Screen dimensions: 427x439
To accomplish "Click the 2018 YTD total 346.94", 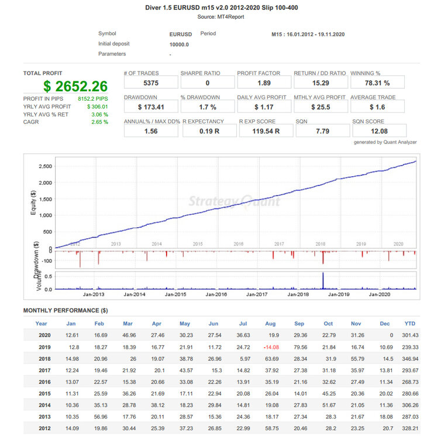I will [x=410, y=359].
